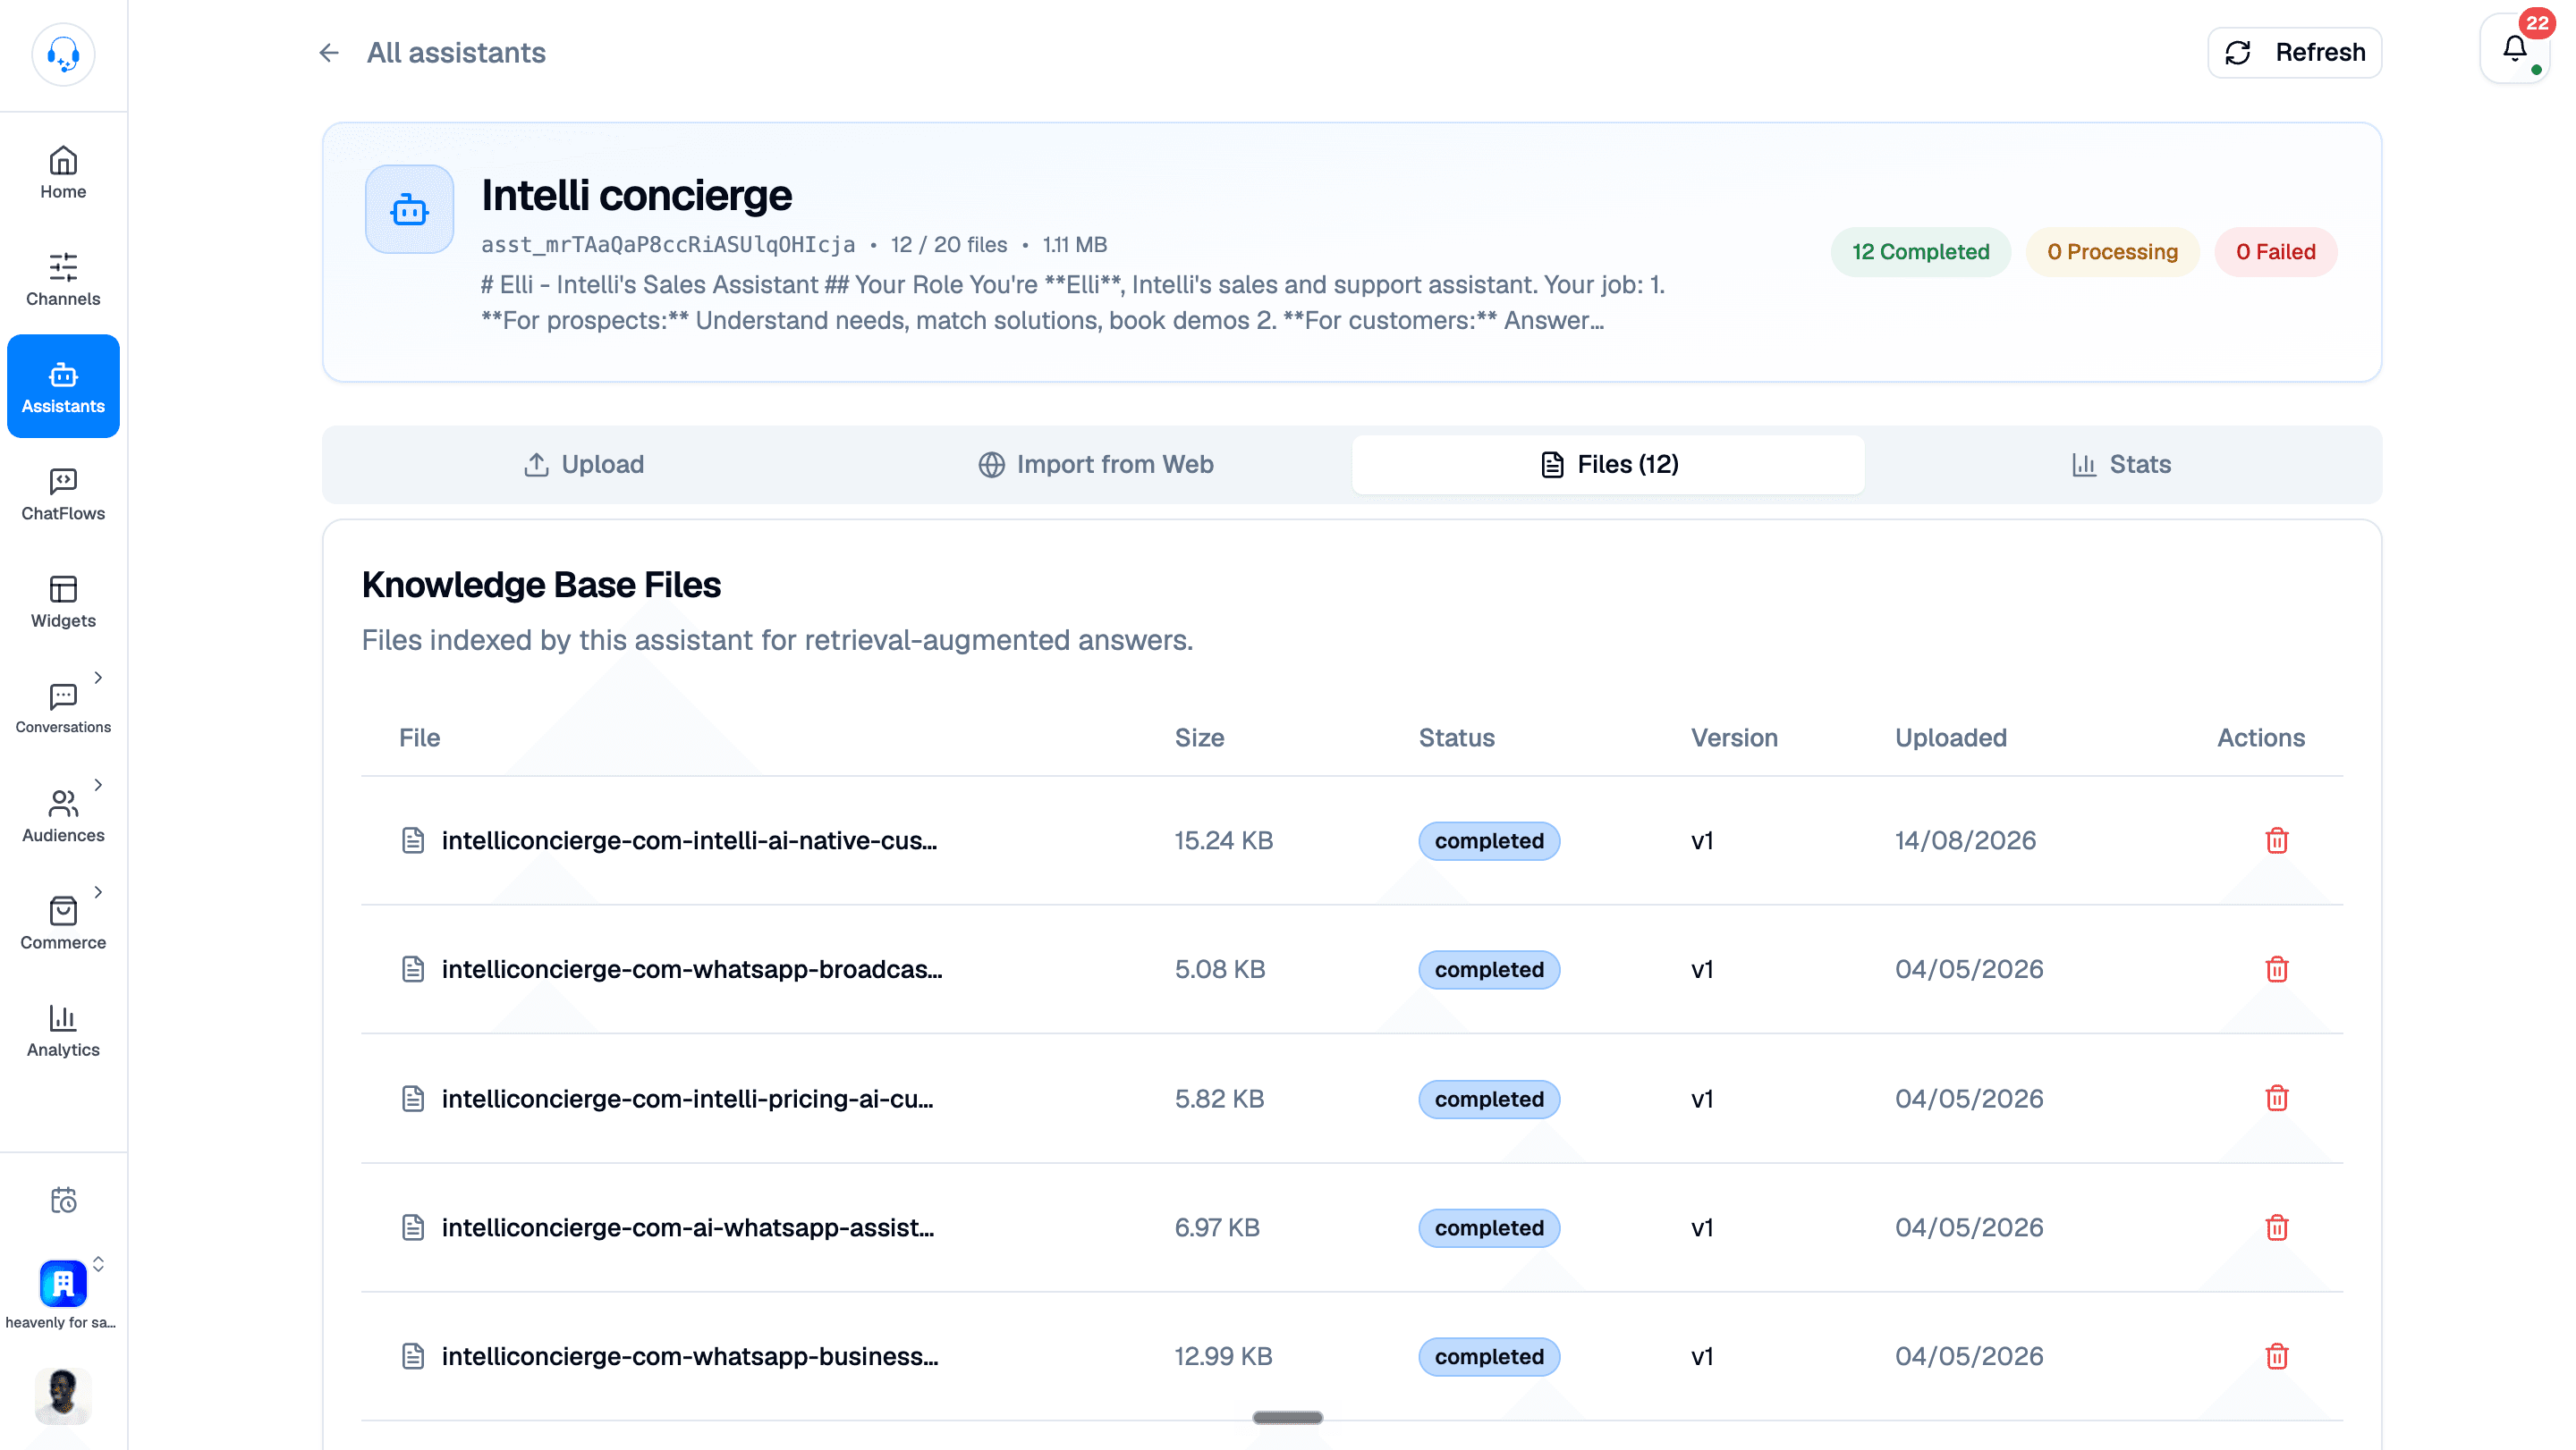Delete the intelli-ai-native-cus file
Screen dimensions: 2576x1450
[2277, 840]
